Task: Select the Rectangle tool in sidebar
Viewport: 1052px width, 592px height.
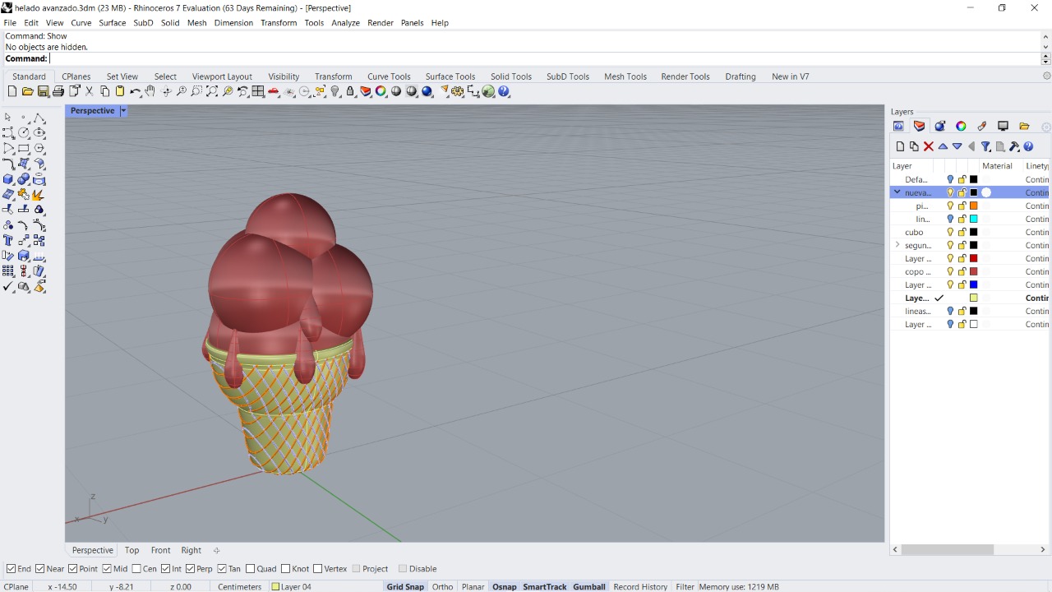Action: 24,148
